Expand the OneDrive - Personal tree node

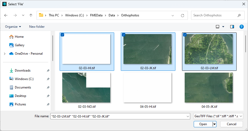[x=5, y=54]
